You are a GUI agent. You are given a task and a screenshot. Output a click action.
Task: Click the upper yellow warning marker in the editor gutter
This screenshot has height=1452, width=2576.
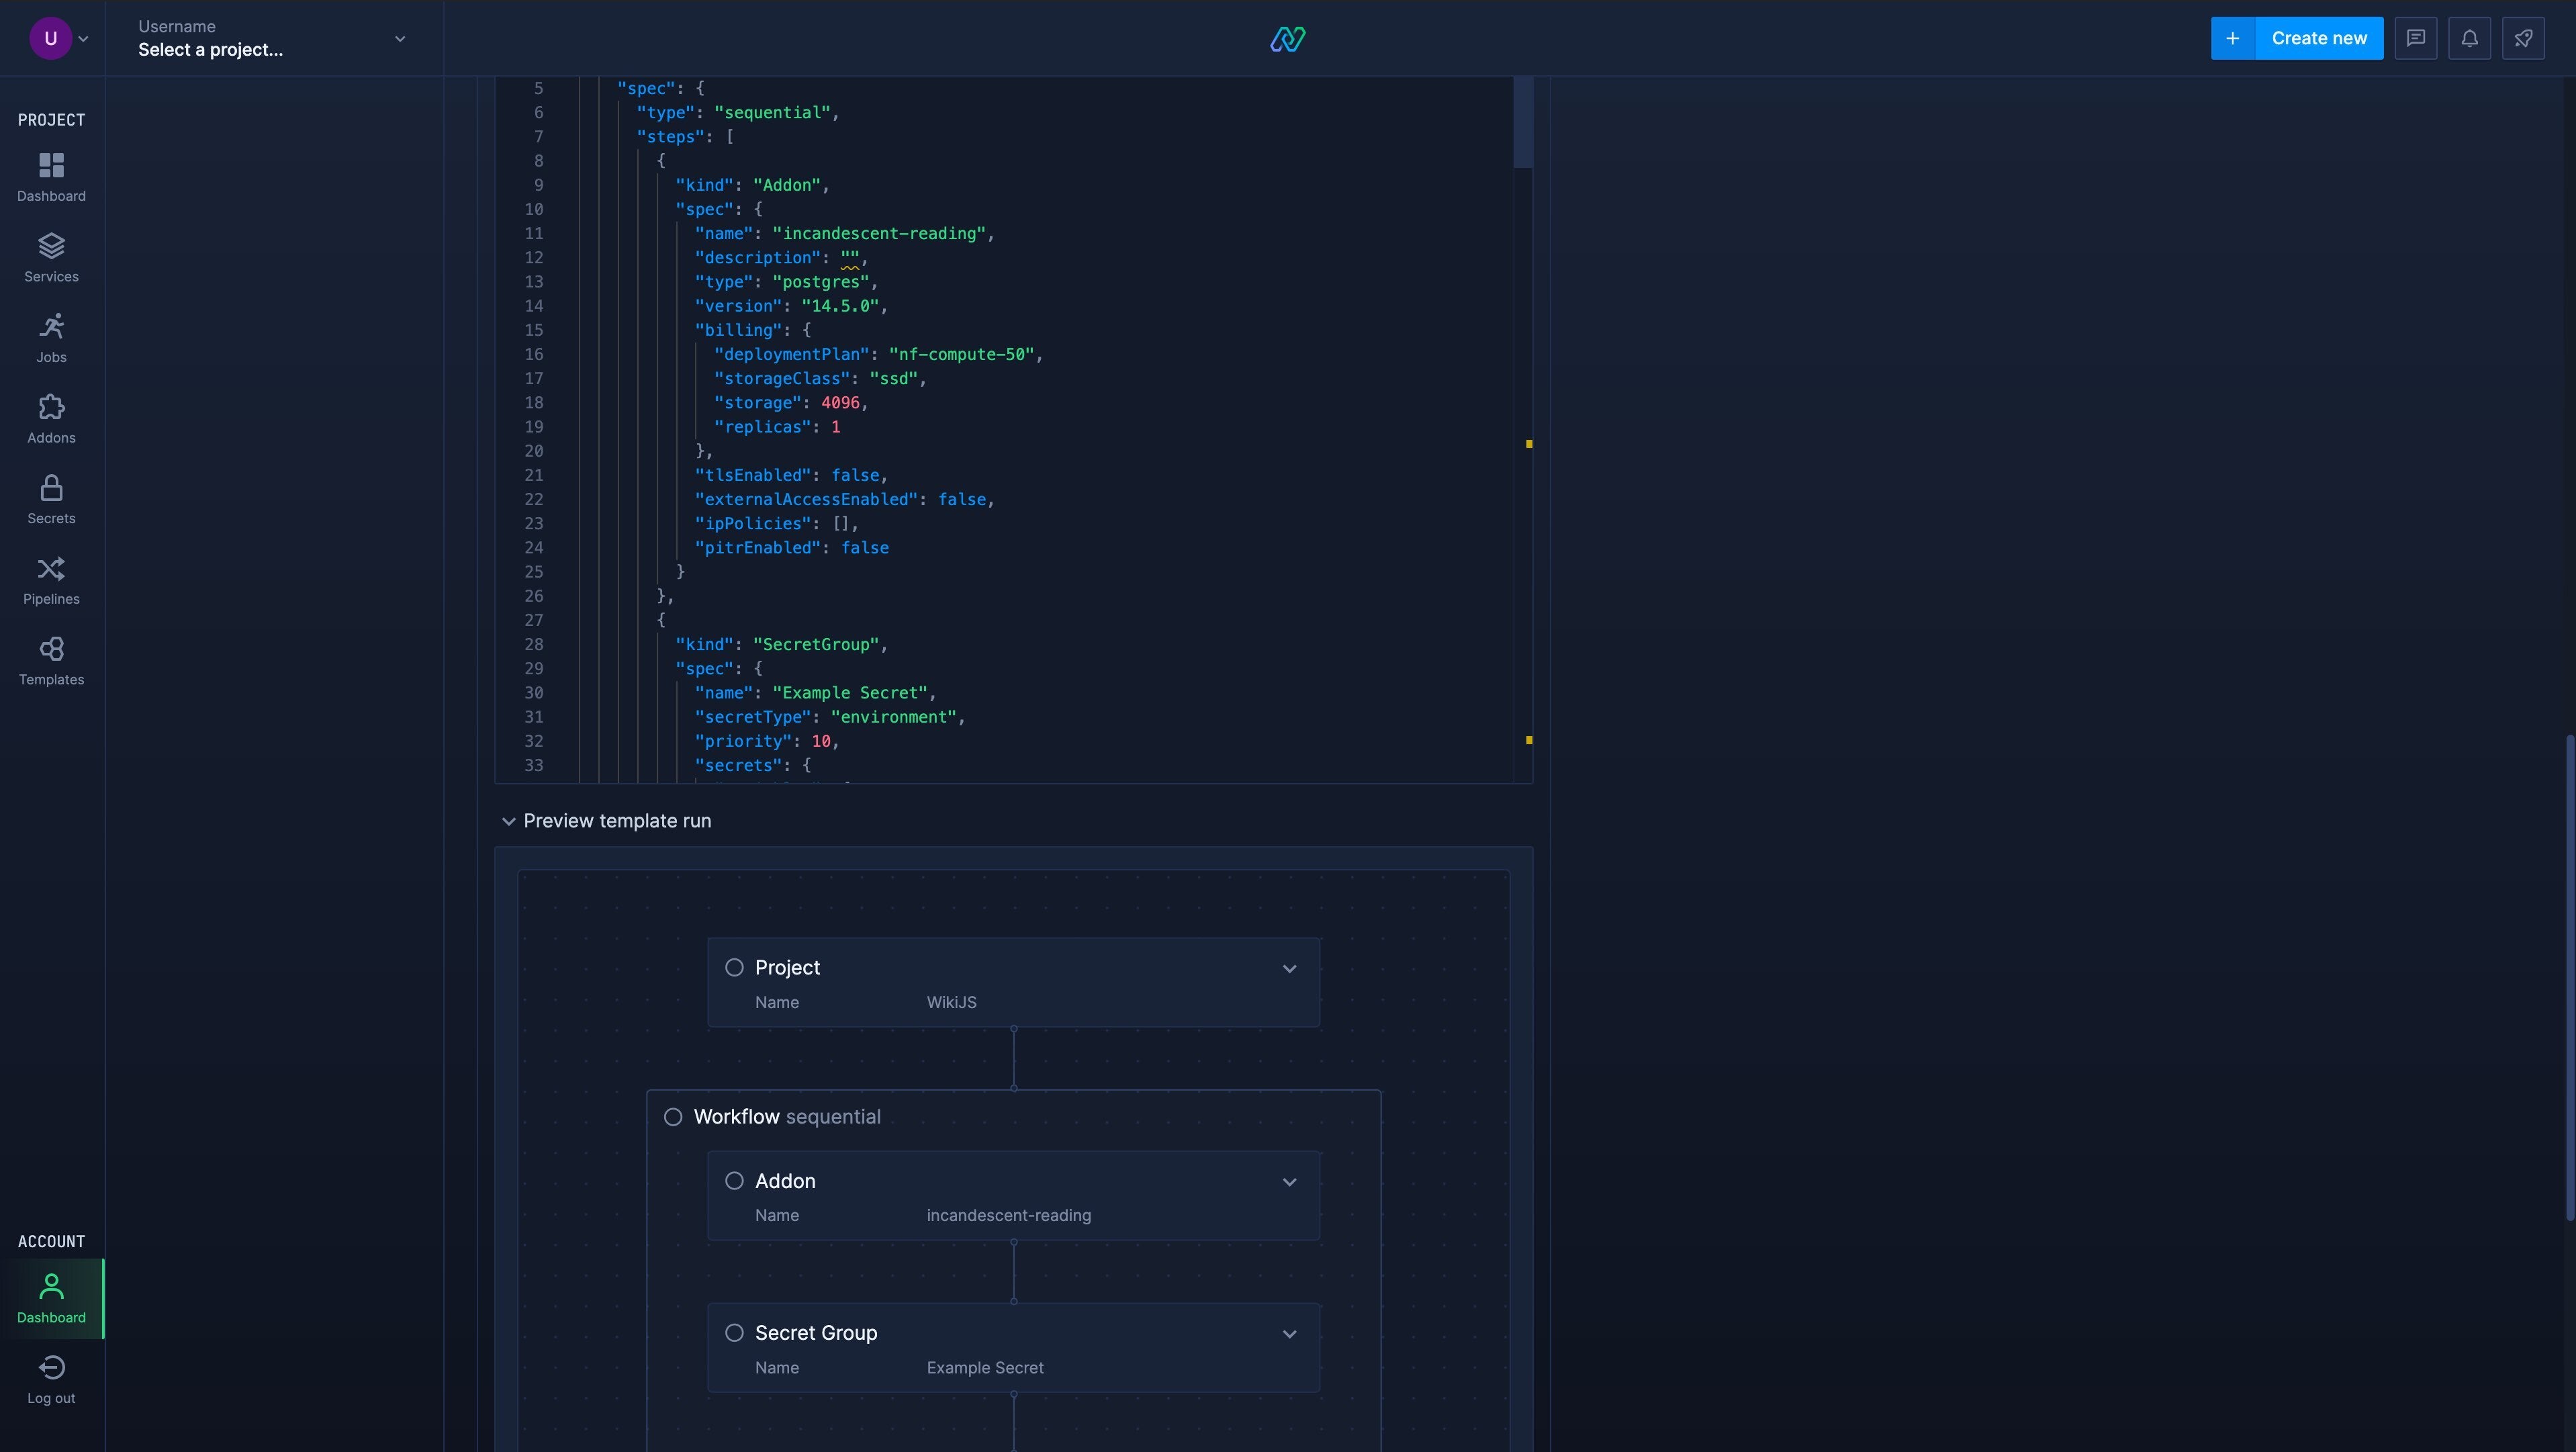pos(1529,443)
